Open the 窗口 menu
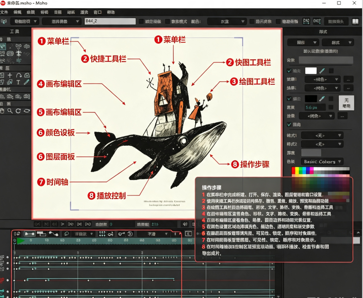This screenshot has height=298, width=363. coord(98,12)
